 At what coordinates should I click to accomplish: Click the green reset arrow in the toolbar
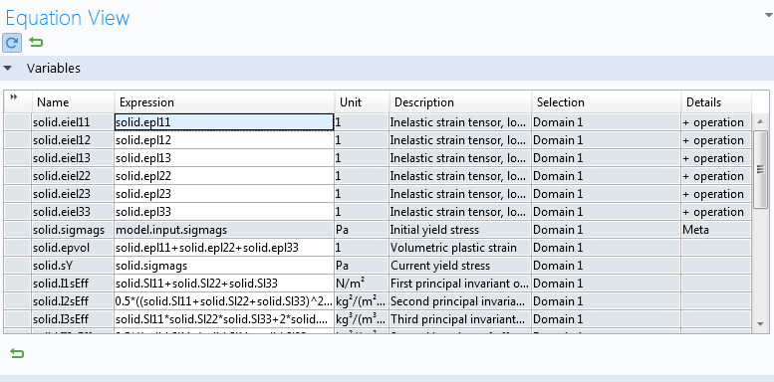(36, 43)
